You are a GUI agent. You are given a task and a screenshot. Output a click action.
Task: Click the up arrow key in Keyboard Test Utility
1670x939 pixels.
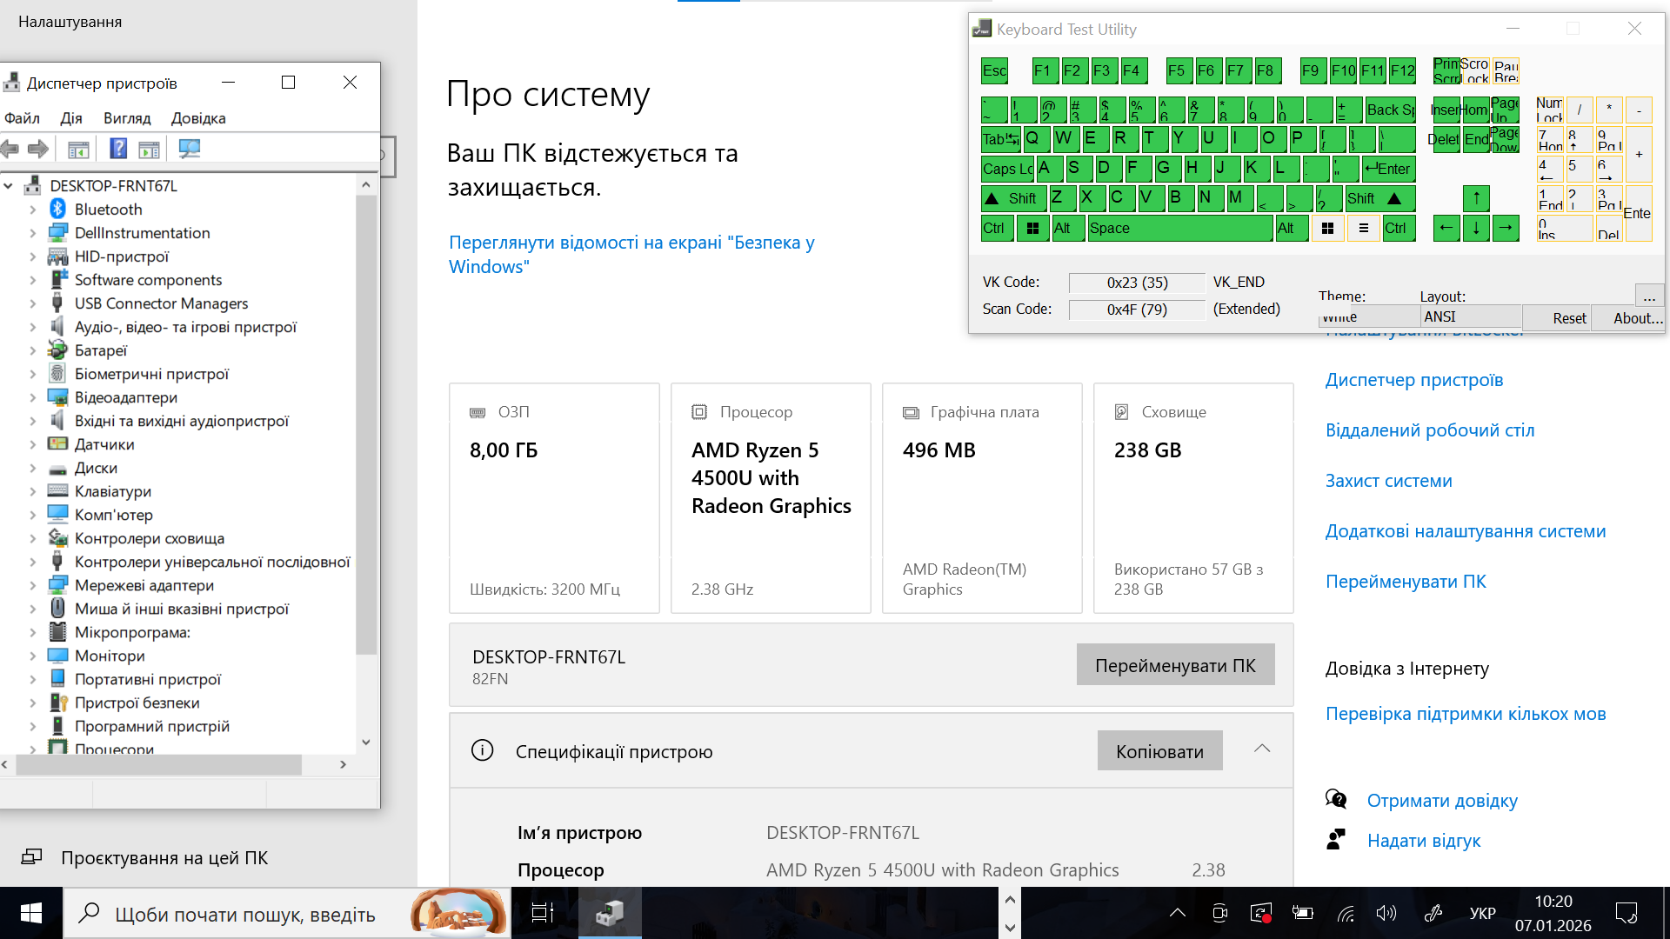tap(1476, 198)
